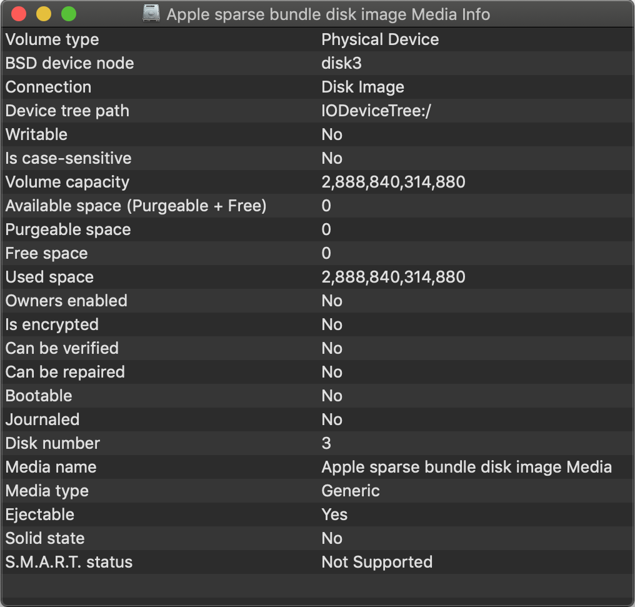Screen dimensions: 635x607
Task: Close the Media Info window
Action: click(19, 14)
